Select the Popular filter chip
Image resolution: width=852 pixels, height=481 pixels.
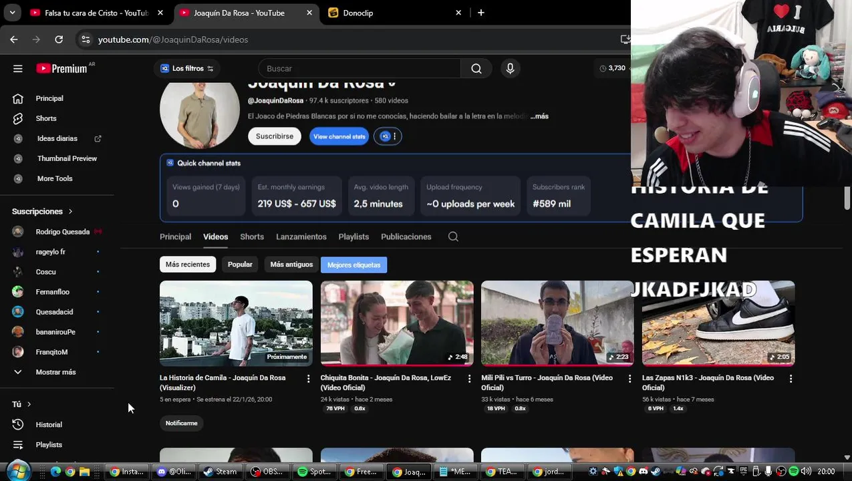tap(240, 265)
